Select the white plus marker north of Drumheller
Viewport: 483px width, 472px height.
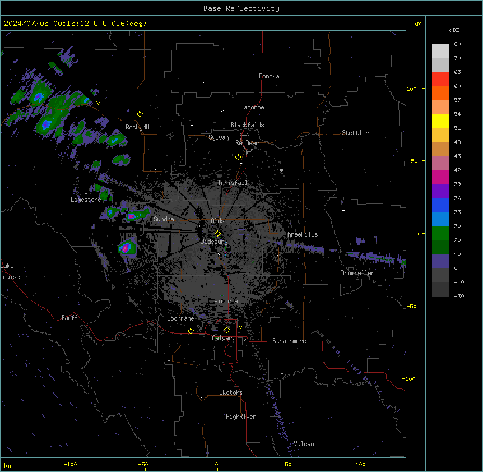point(343,210)
